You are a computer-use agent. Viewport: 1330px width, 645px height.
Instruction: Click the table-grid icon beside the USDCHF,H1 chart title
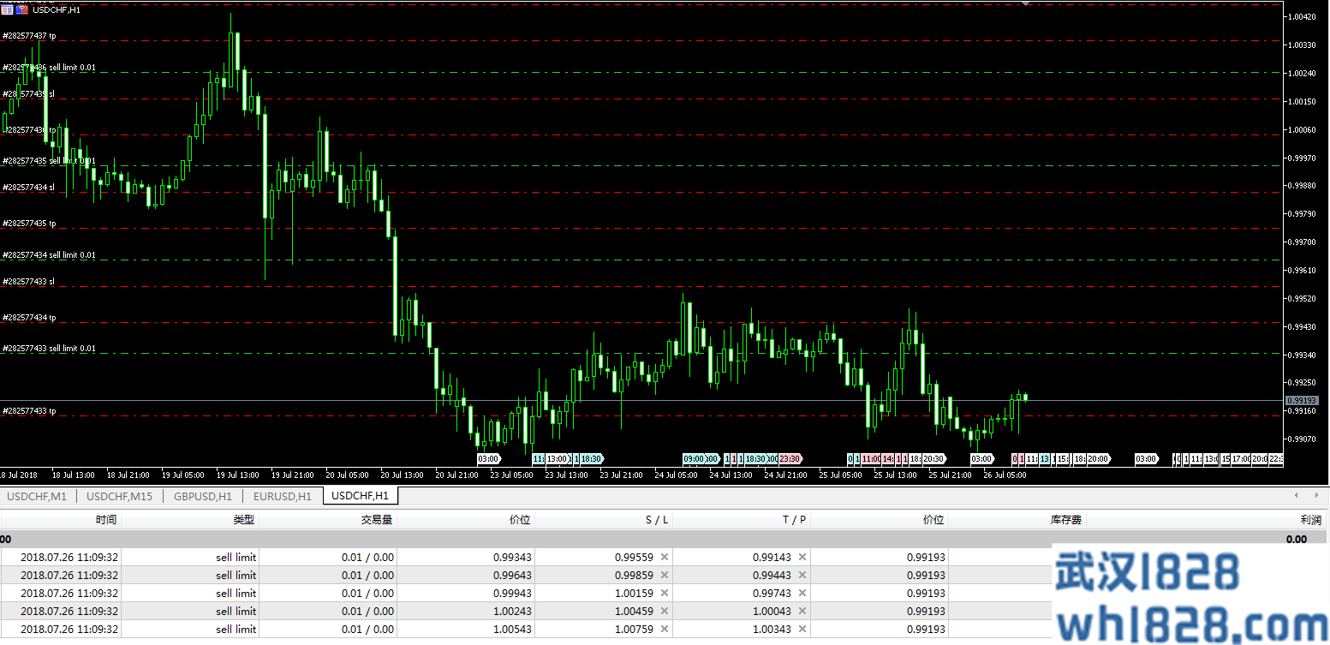pyautogui.click(x=8, y=9)
